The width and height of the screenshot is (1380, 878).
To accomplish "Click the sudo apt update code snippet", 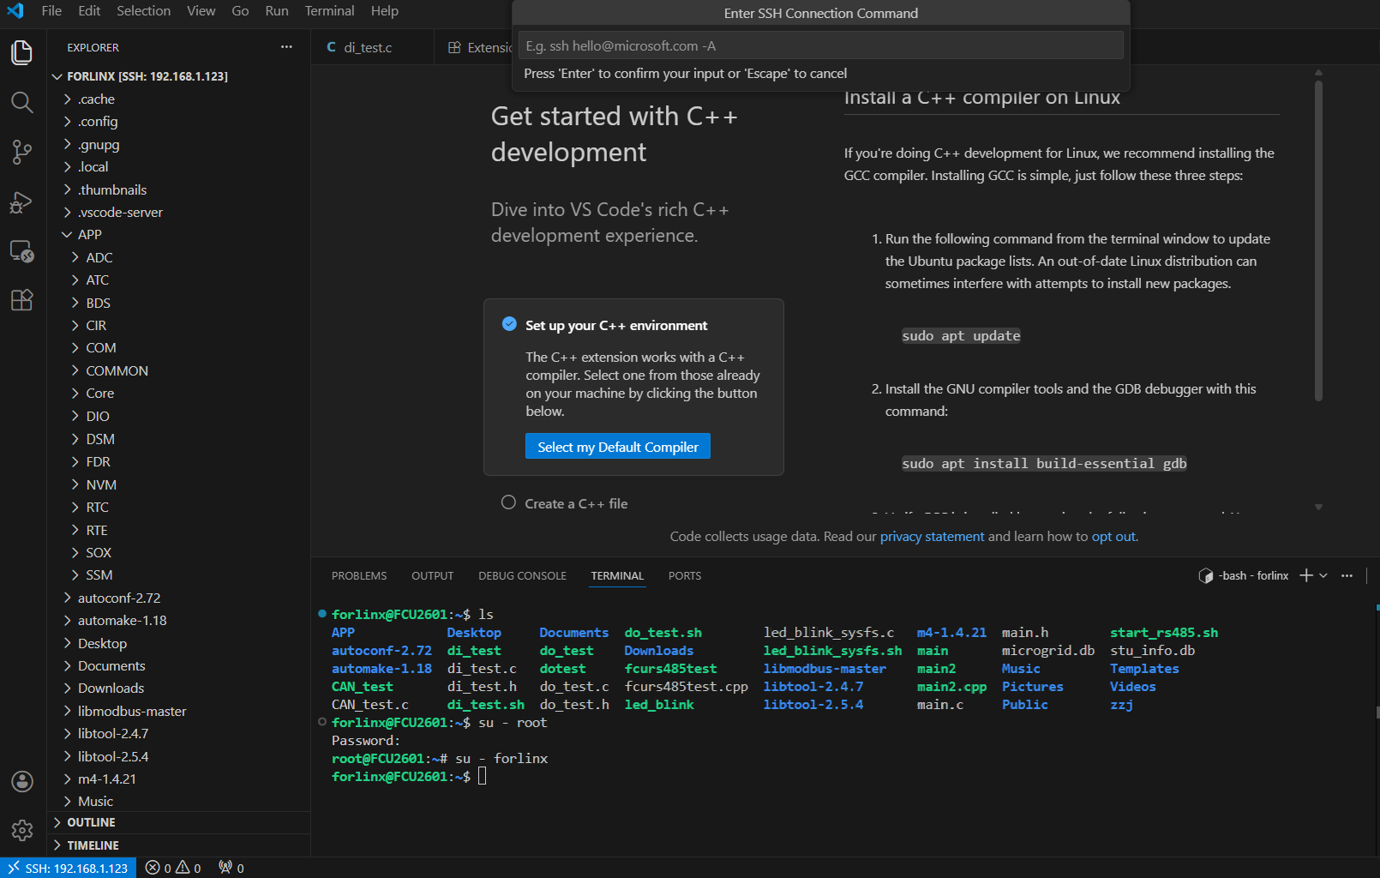I will point(961,335).
